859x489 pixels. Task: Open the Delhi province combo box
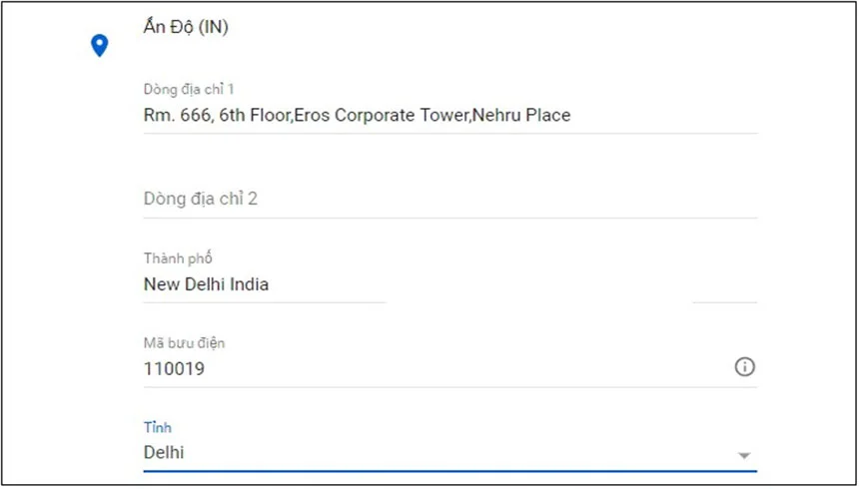click(439, 453)
